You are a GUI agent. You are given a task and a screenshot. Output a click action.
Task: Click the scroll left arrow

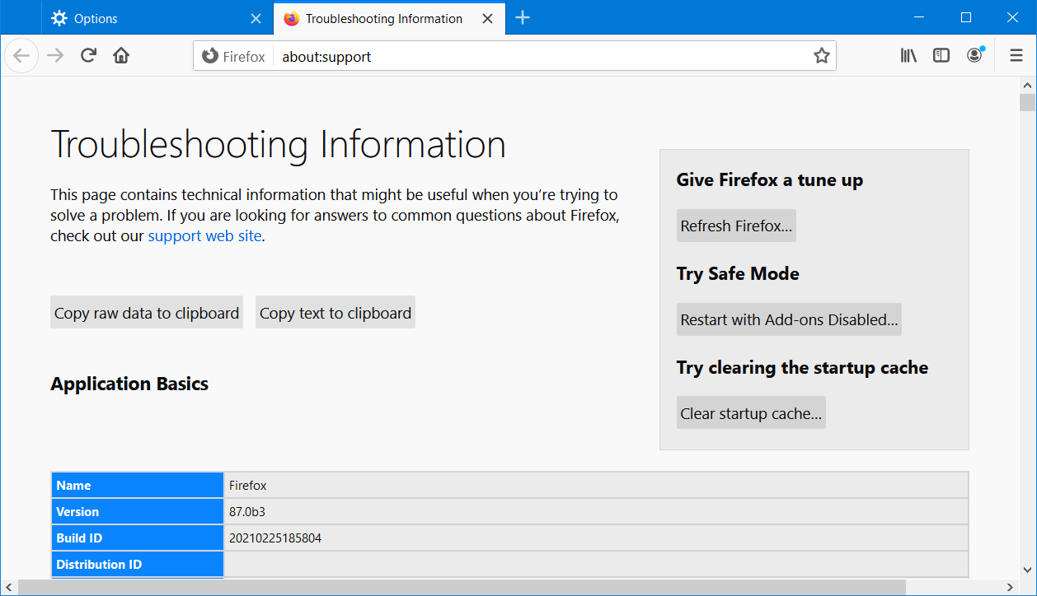click(8, 587)
